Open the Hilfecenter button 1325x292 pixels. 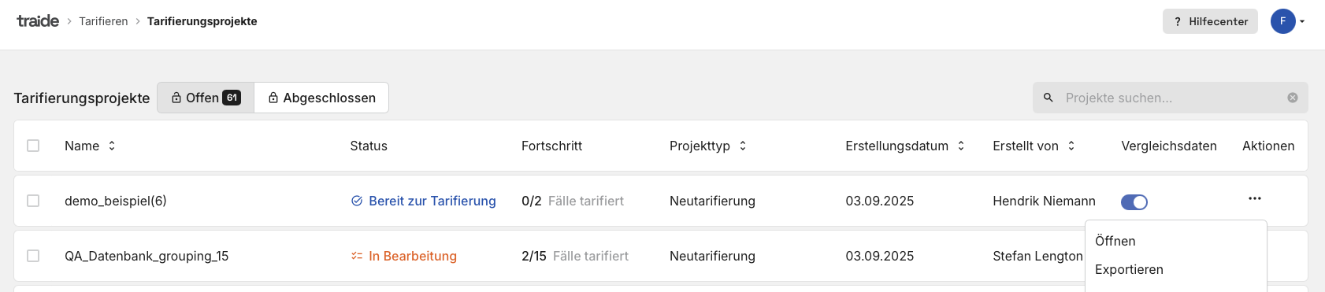point(1210,21)
